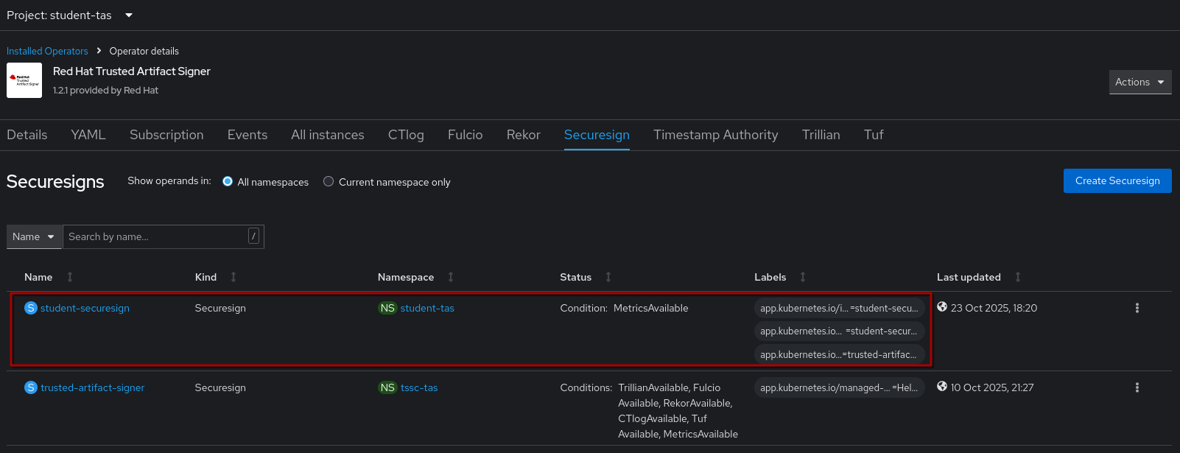This screenshot has height=453, width=1180.
Task: Sort table by Name column icon
Action: (70, 277)
